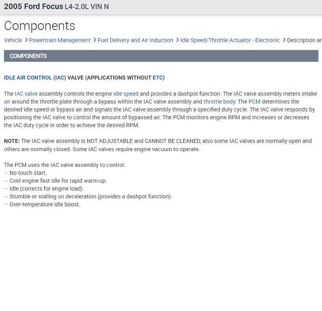Follow the "IAC valve" link in first paragraph
The height and width of the screenshot is (311, 322).
(x=26, y=94)
